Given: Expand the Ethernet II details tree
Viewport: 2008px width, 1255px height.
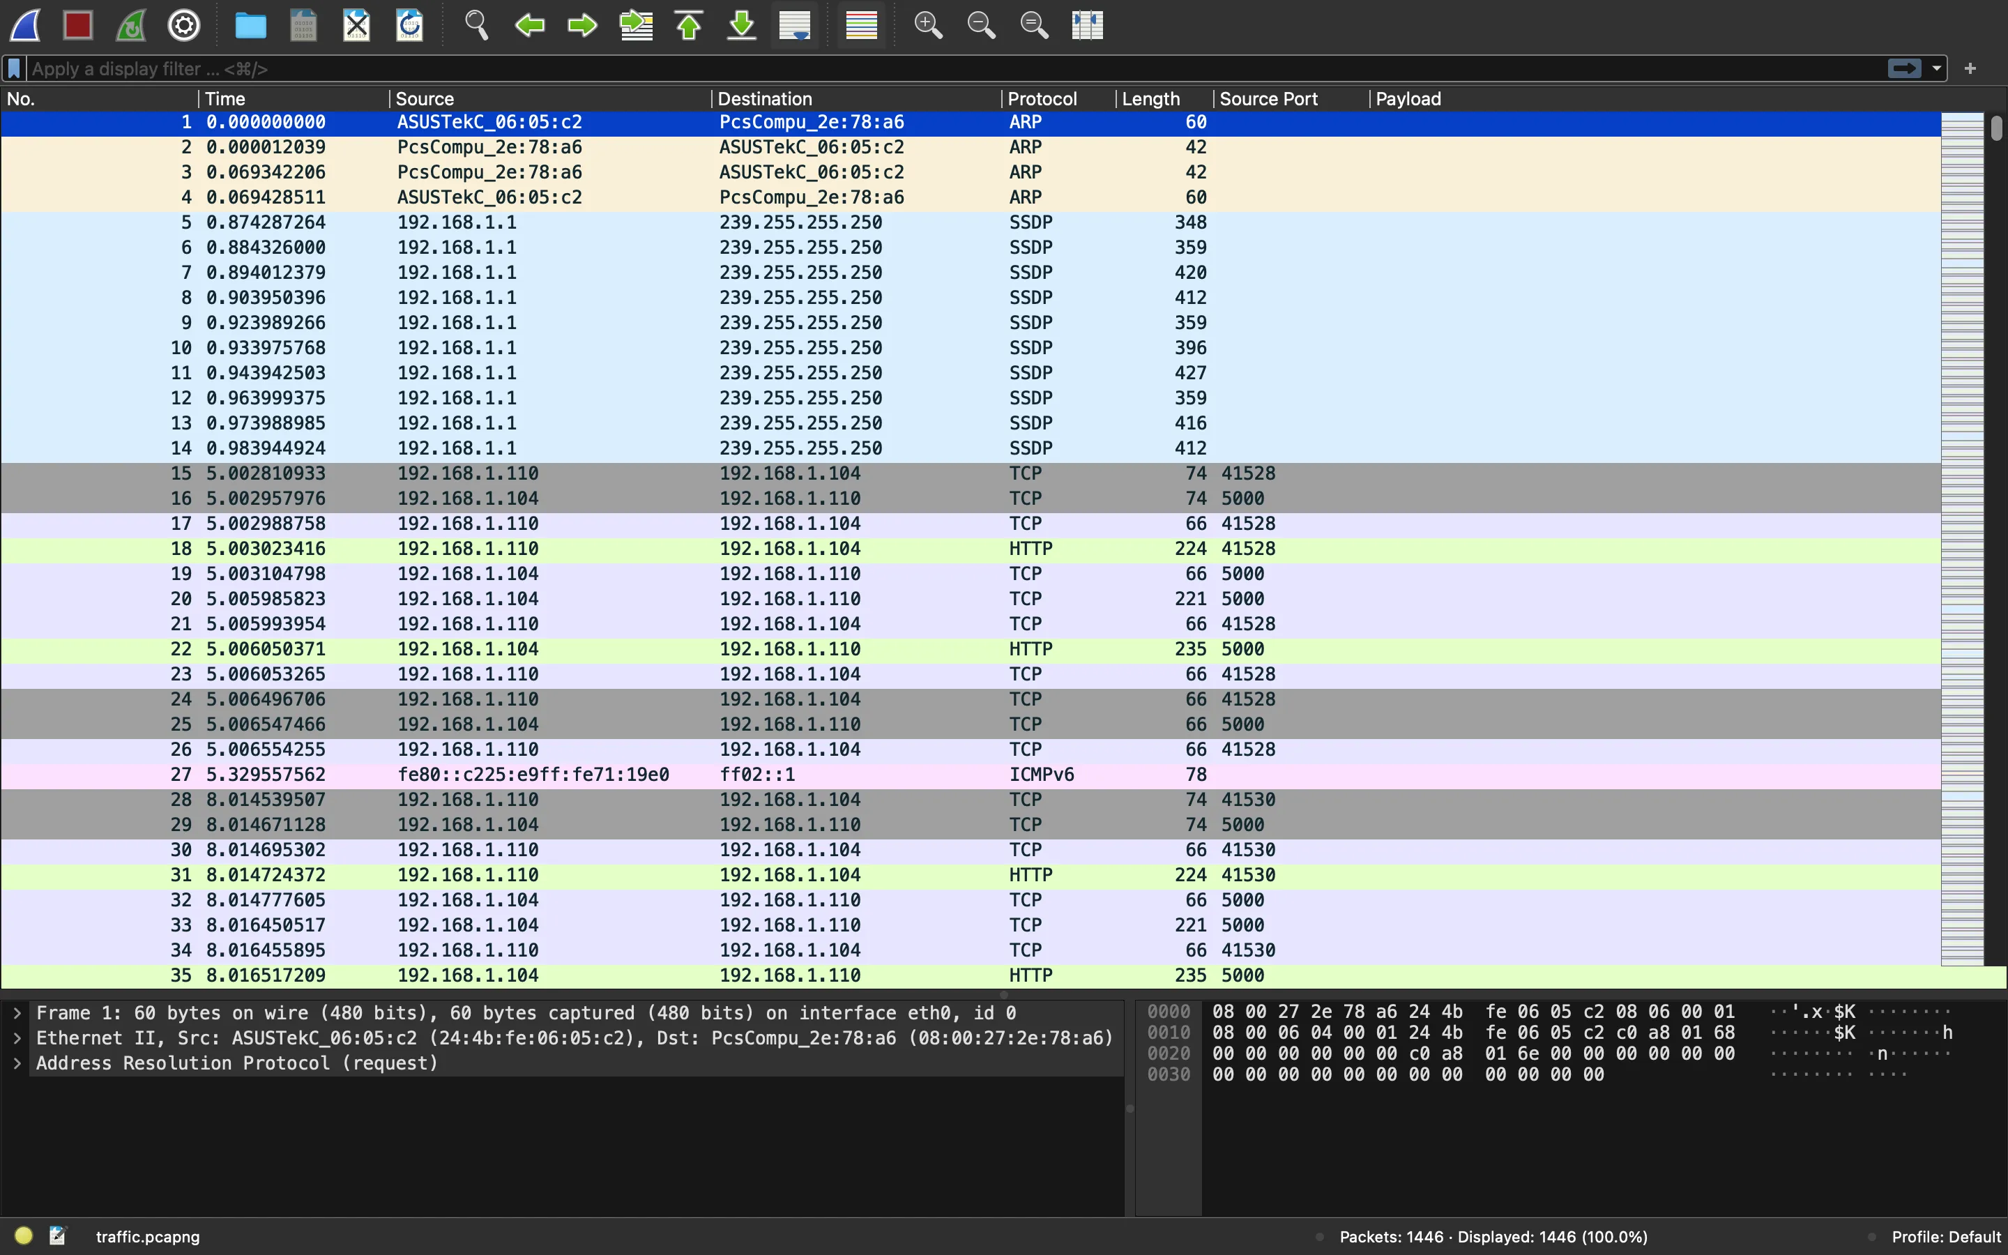Looking at the screenshot, I should (x=17, y=1037).
